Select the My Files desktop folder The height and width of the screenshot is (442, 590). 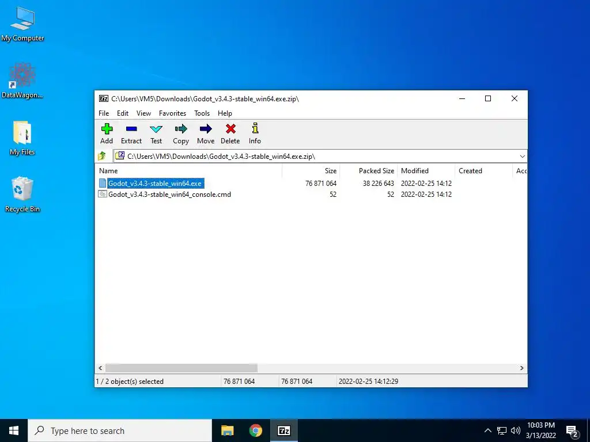22,138
